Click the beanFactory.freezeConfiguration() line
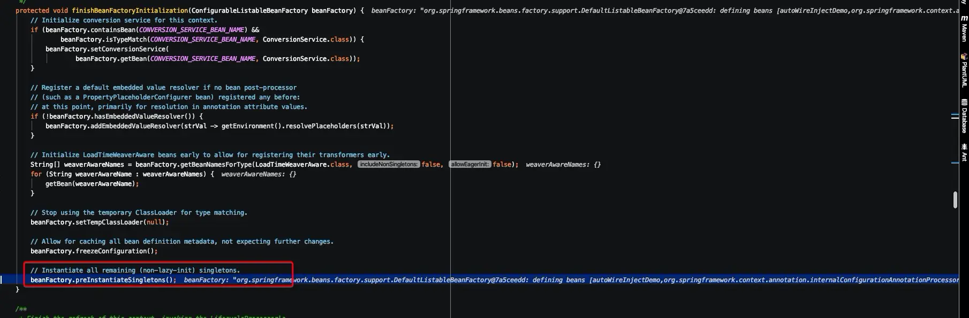 coord(94,251)
